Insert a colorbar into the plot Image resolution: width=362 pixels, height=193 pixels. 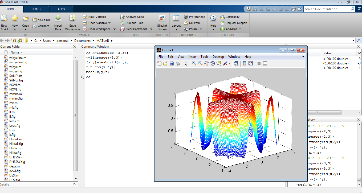point(245,63)
